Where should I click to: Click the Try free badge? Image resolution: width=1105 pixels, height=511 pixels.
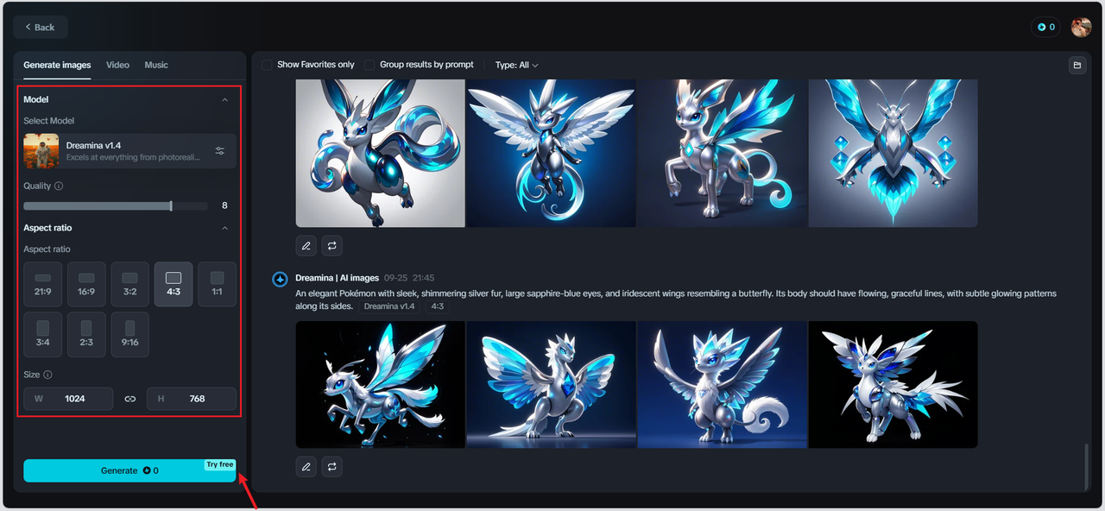click(x=219, y=464)
